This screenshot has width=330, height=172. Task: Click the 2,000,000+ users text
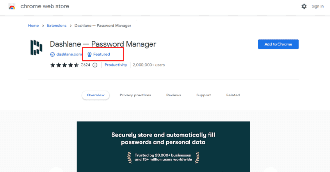149,65
